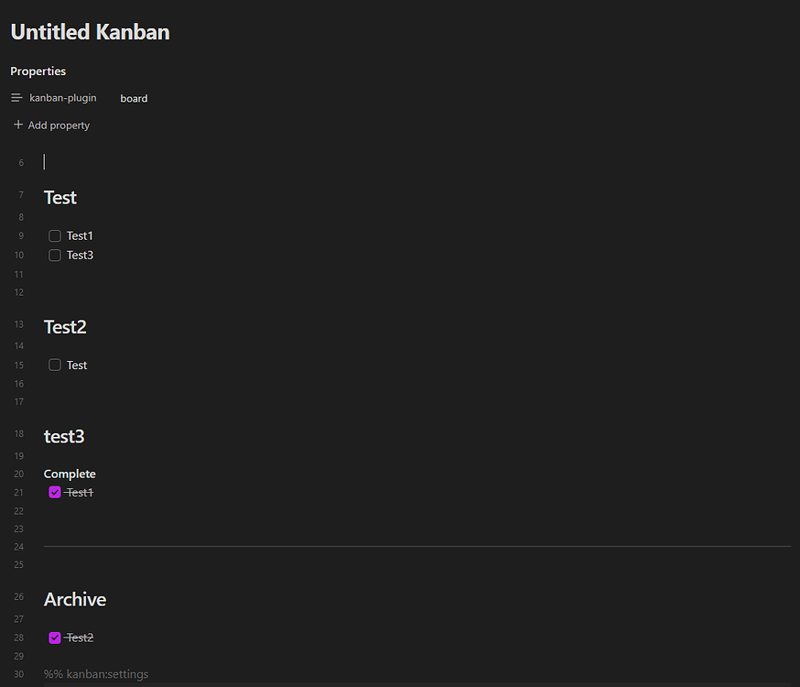The image size is (800, 687).
Task: Click the Add property link
Action: pyautogui.click(x=59, y=125)
